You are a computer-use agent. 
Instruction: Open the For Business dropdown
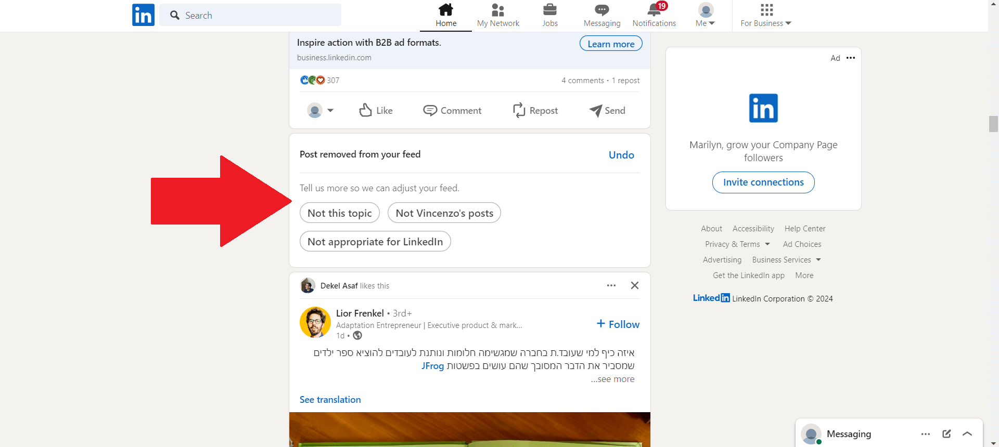pos(765,16)
